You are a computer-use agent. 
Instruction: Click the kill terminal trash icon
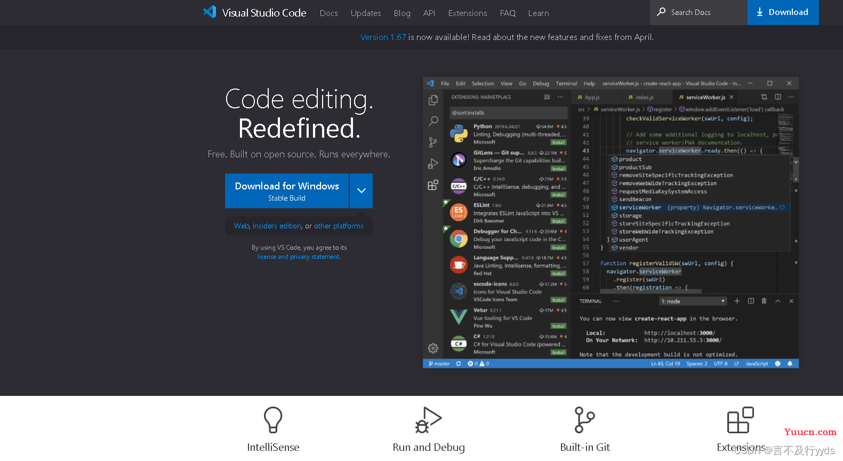[x=764, y=301]
